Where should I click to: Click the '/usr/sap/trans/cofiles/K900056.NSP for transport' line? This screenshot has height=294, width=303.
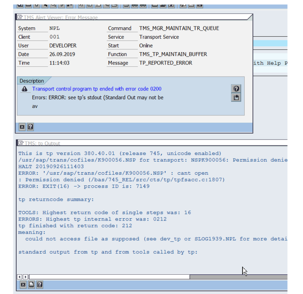pos(153,160)
